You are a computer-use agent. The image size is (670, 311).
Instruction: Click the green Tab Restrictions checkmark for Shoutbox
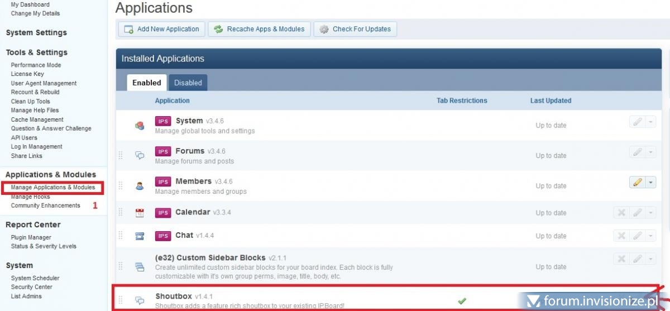[462, 301]
